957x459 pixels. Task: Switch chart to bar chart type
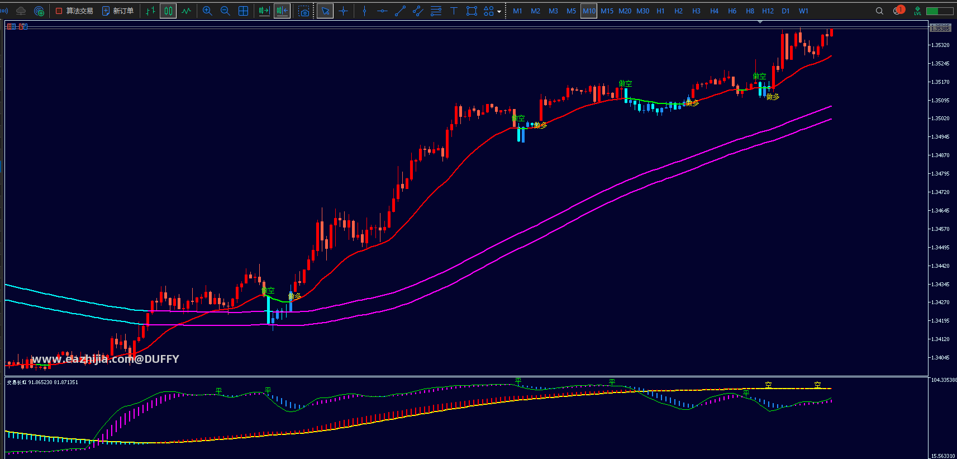tap(150, 11)
